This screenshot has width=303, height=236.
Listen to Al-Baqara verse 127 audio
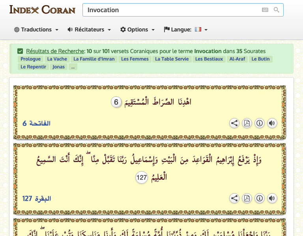tap(272, 198)
